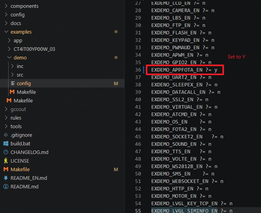261x213 pixels.
Task: Expand the src folder chevron
Action: tap(13, 75)
